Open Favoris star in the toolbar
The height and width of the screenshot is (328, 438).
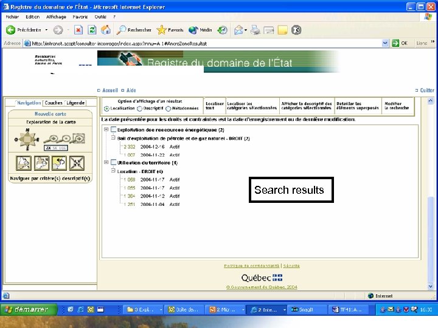(x=170, y=30)
